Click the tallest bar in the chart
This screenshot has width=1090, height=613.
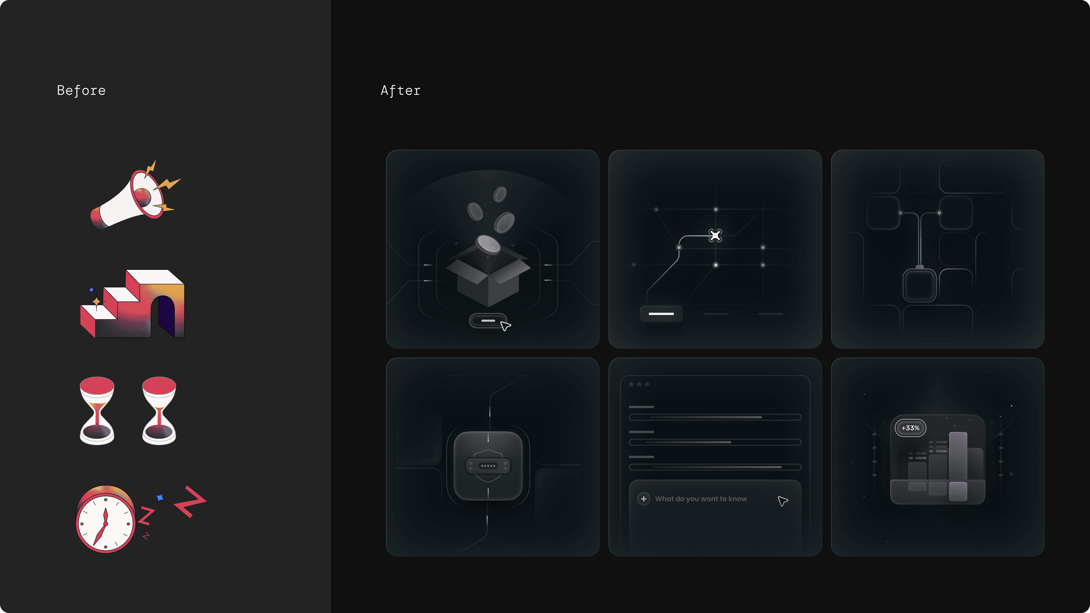[x=958, y=466]
